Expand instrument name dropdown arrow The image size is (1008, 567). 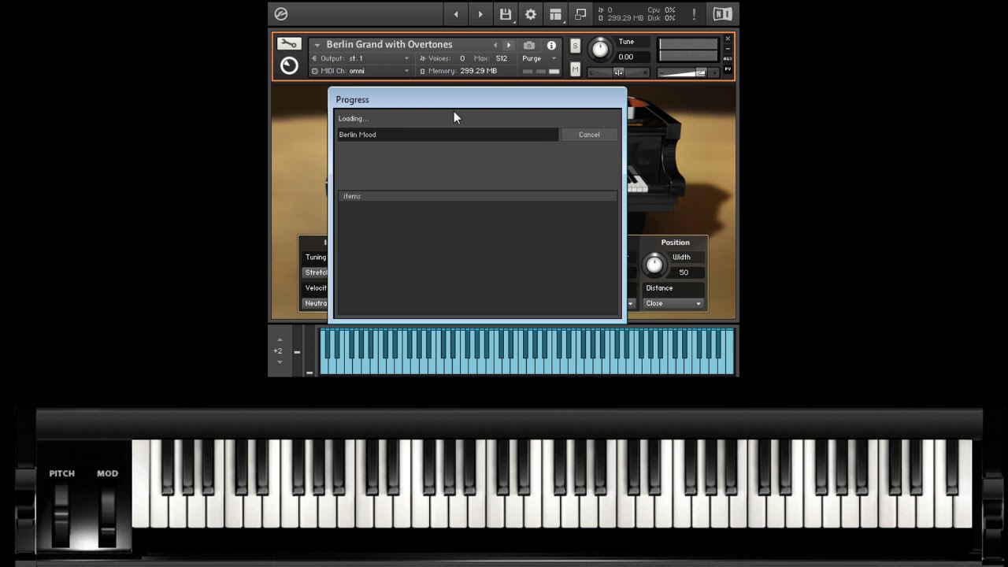tap(317, 45)
